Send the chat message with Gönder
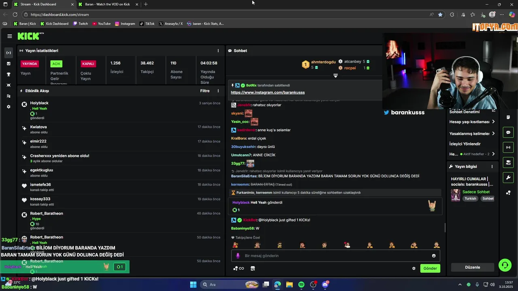This screenshot has width=518, height=291. (430, 268)
